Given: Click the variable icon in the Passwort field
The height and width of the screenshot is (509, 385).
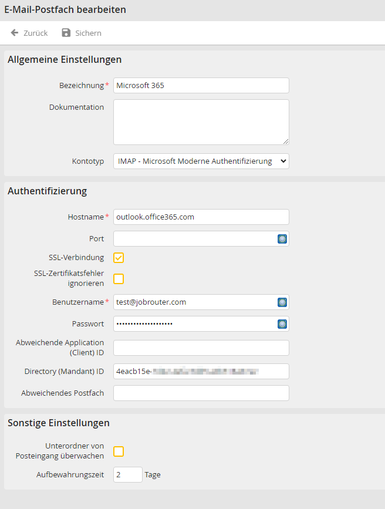Looking at the screenshot, I should point(282,323).
